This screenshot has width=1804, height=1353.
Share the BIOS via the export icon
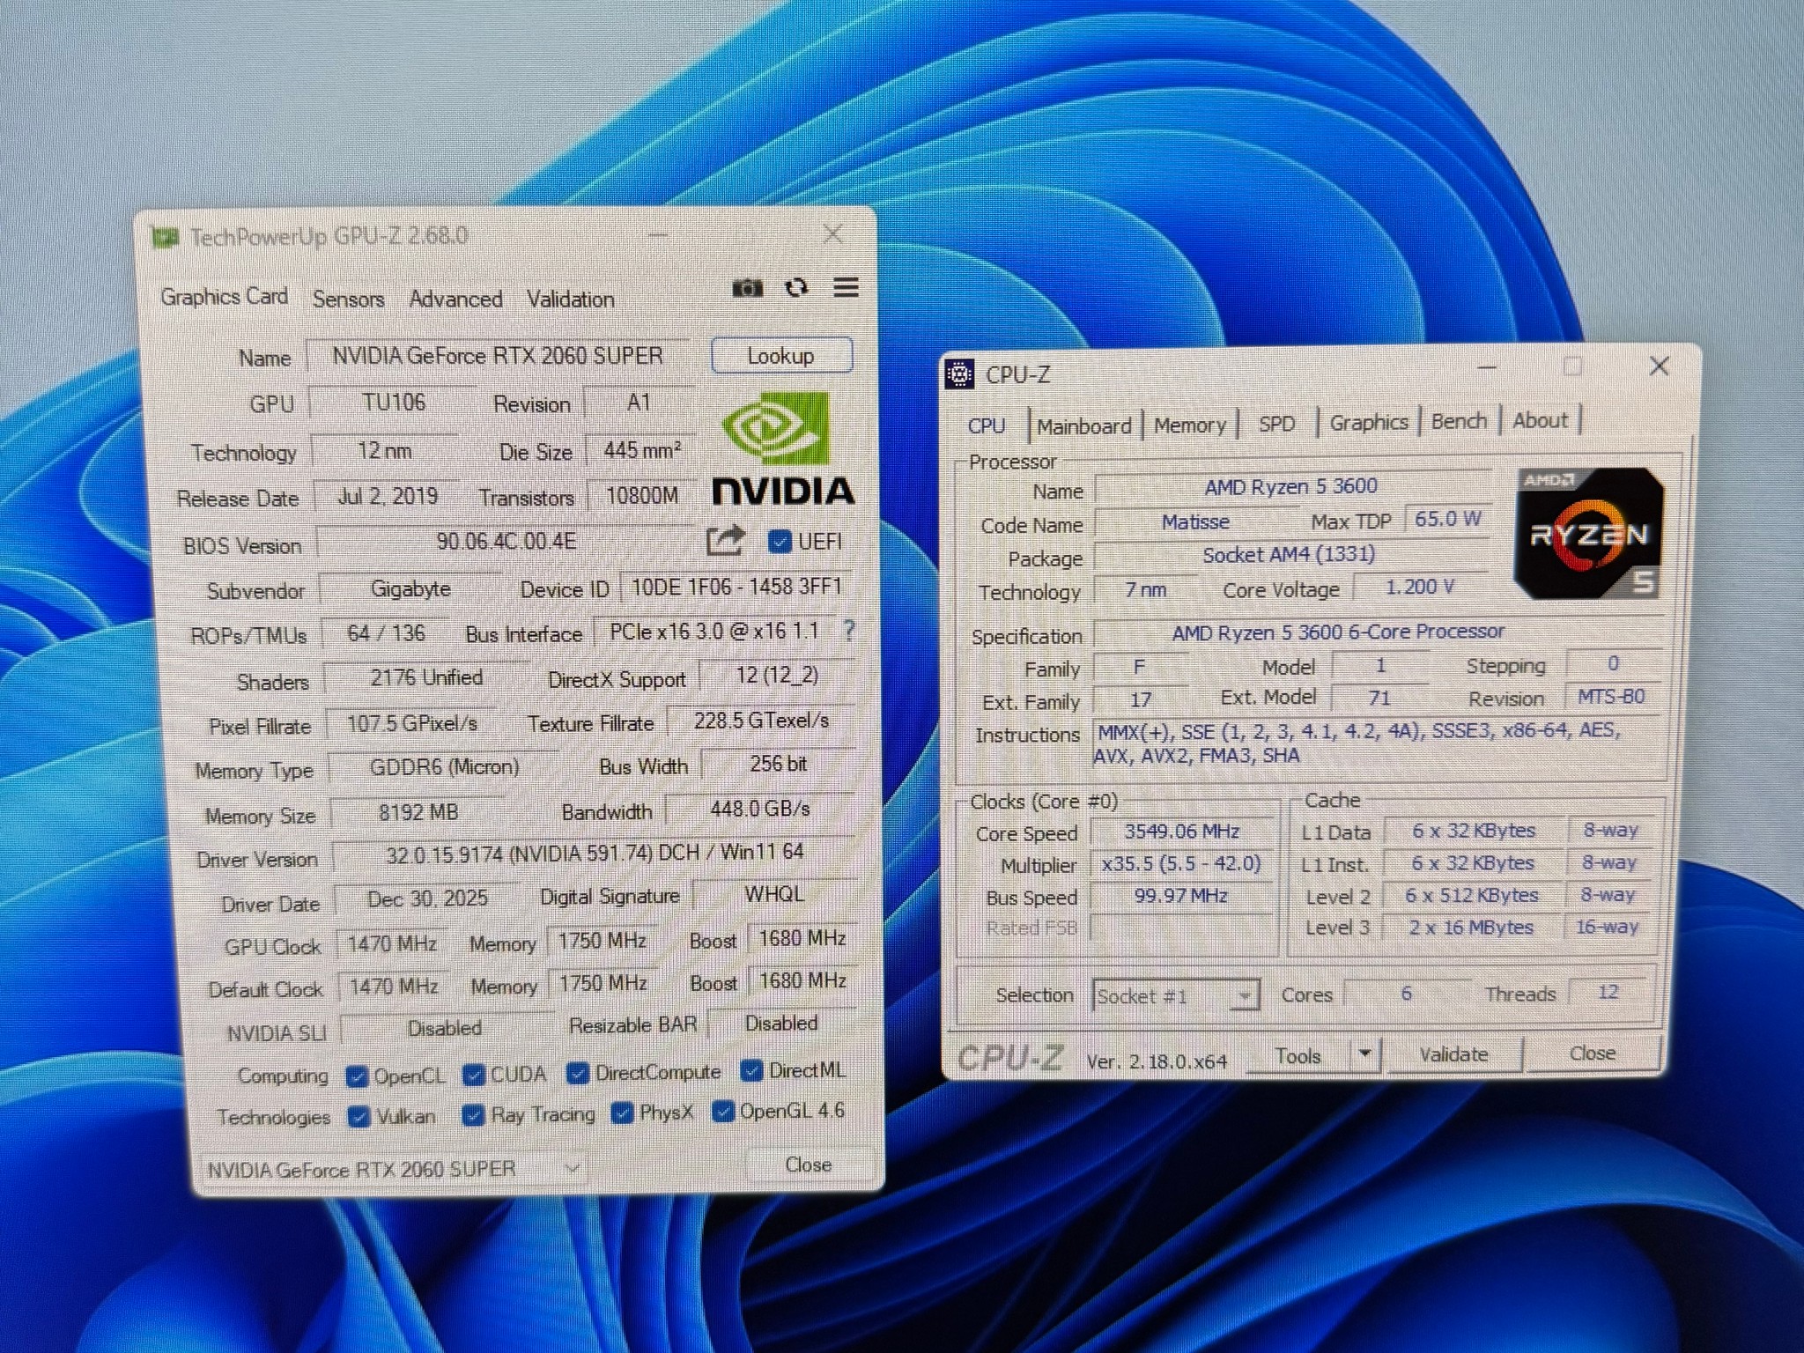725,539
